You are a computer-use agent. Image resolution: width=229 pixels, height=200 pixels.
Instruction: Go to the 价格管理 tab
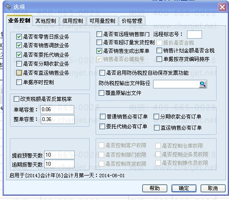point(132,21)
